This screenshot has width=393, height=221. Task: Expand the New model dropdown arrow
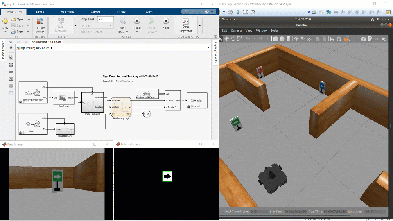[x=5, y=32]
